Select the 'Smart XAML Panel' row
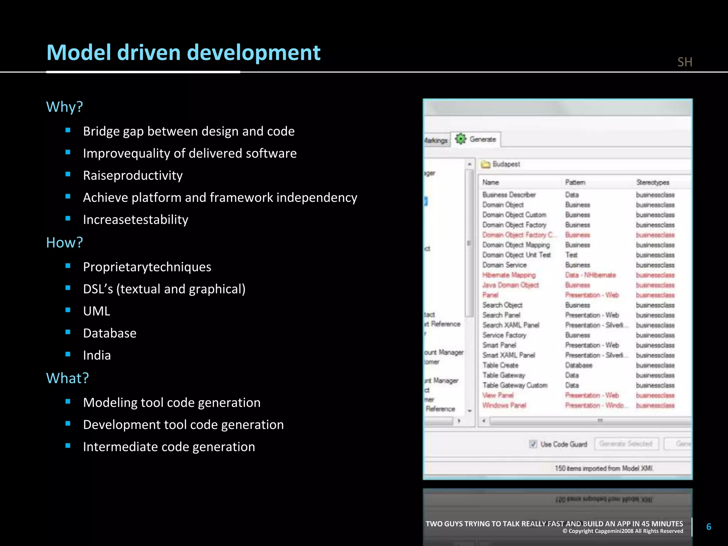The height and width of the screenshot is (546, 728). pos(578,355)
